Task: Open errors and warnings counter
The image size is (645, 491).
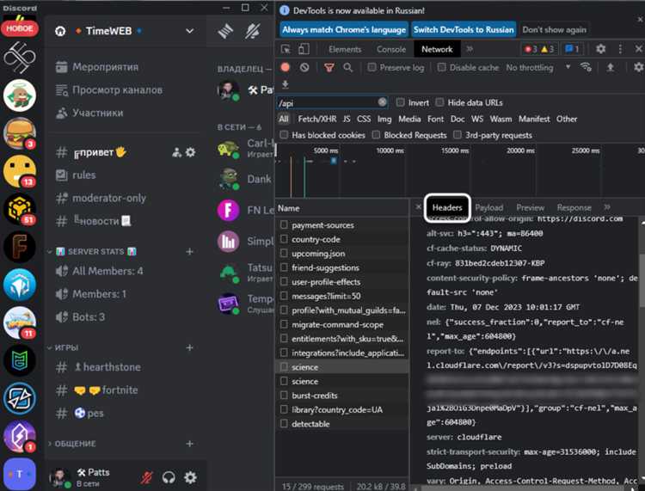Action: pyautogui.click(x=541, y=49)
